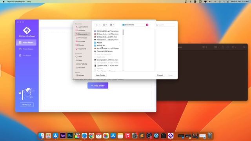
Task: Expand the Adobe folder chevron
Action: pos(120,43)
